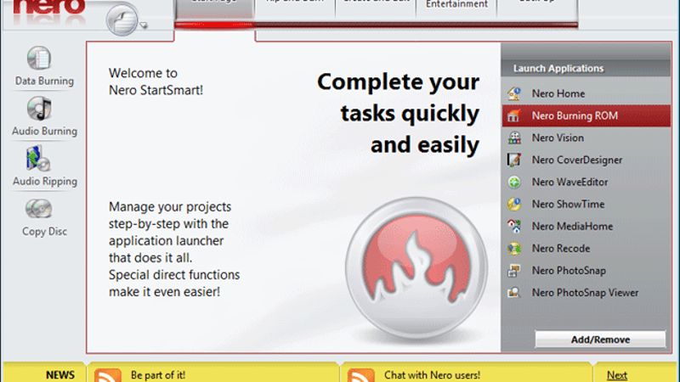Screen dimensions: 680x382
Task: Click the Add/Remove button
Action: coord(600,340)
